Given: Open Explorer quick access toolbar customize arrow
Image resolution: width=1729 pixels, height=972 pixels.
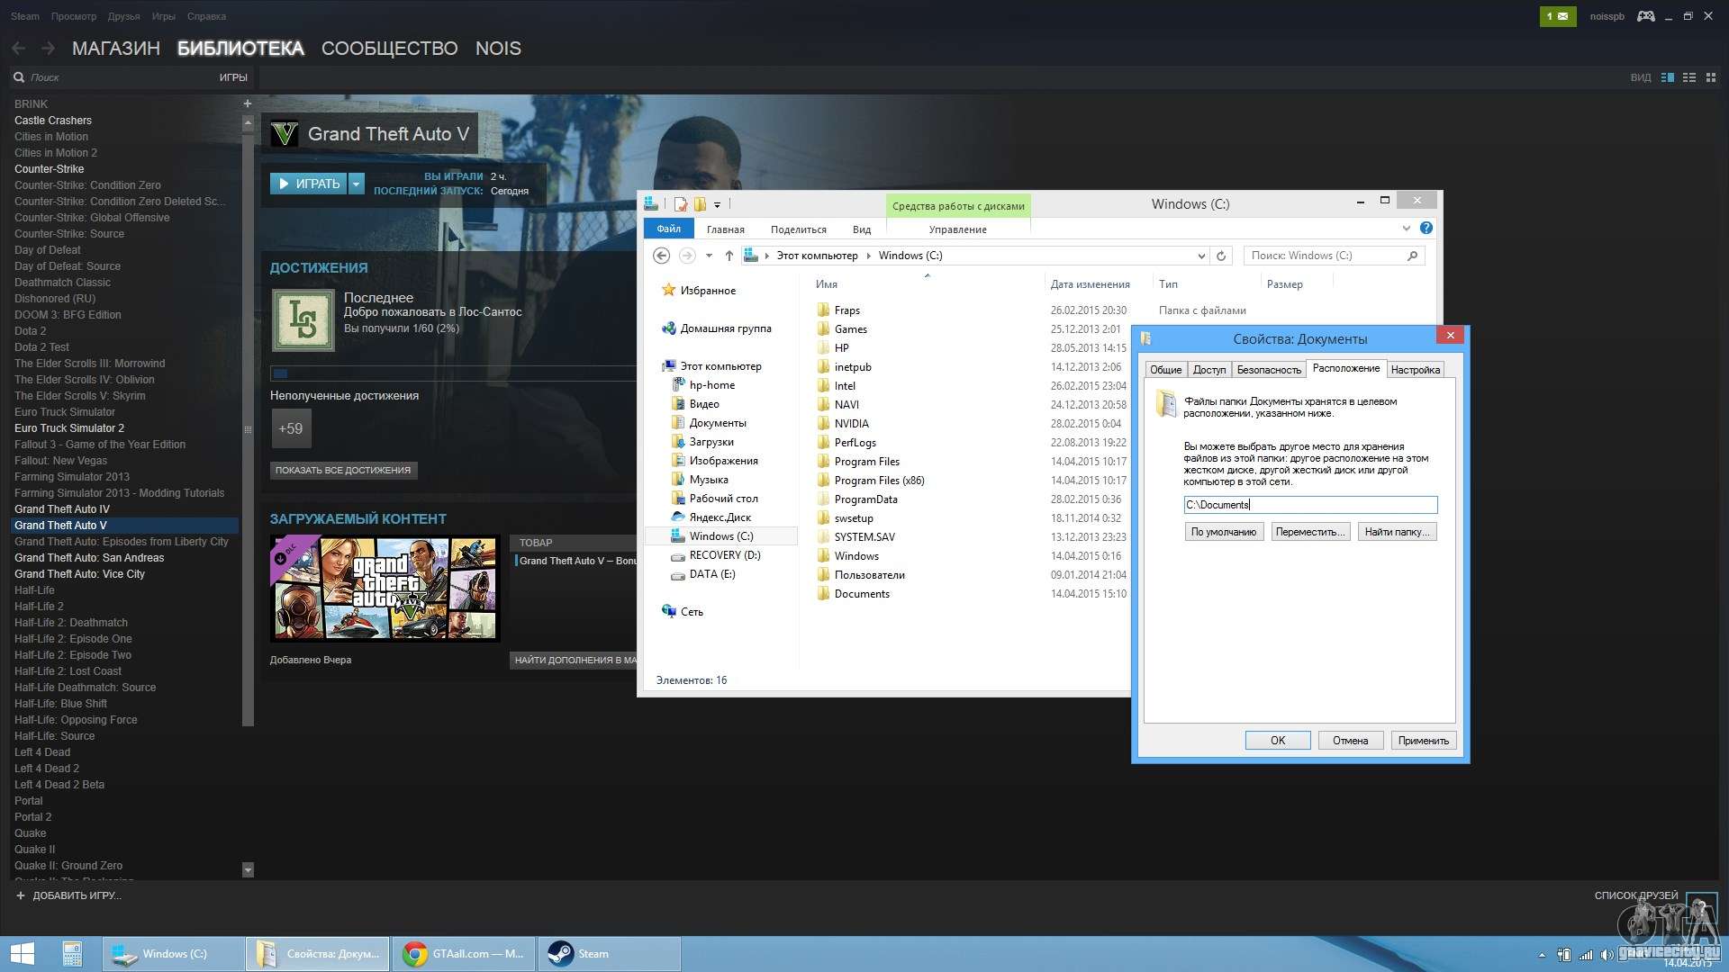Looking at the screenshot, I should click(x=718, y=205).
